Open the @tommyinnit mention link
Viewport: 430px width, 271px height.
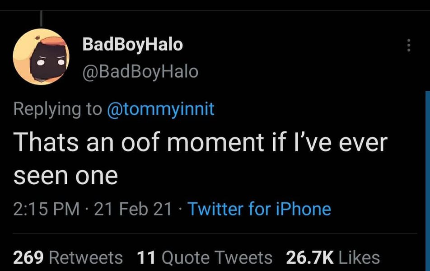(160, 109)
